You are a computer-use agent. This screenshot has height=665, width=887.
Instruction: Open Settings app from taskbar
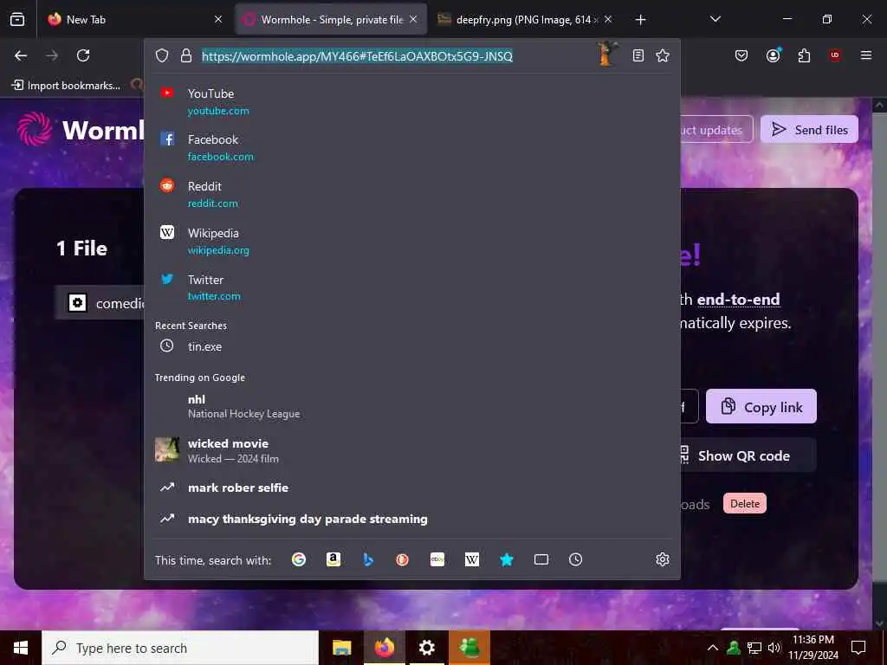coord(426,648)
